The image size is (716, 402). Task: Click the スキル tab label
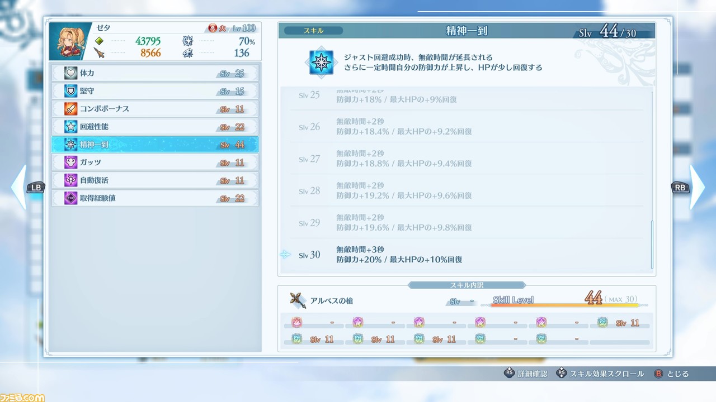pos(313,31)
